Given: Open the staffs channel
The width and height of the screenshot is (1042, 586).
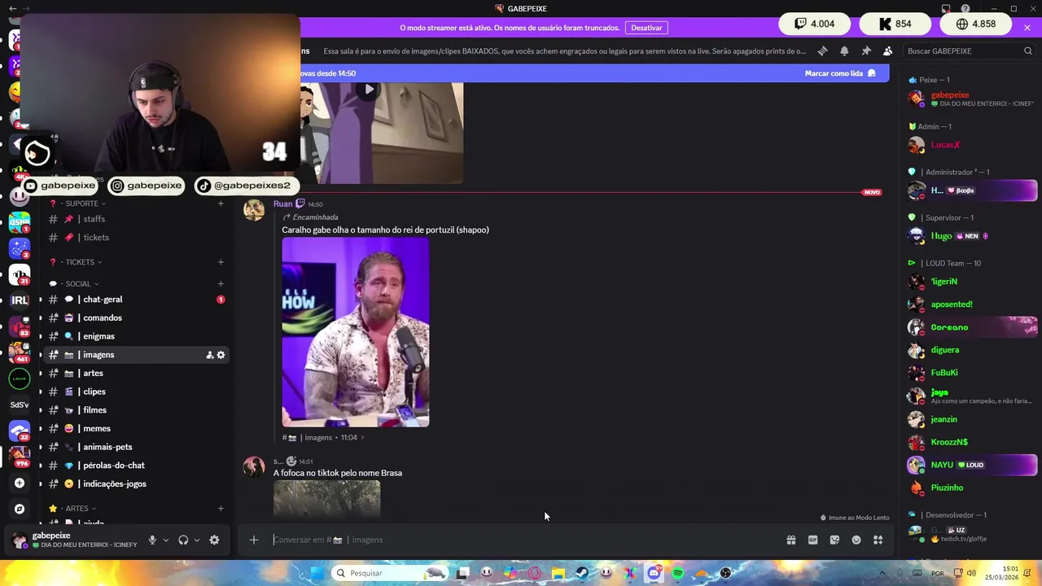Looking at the screenshot, I should coord(136,219).
